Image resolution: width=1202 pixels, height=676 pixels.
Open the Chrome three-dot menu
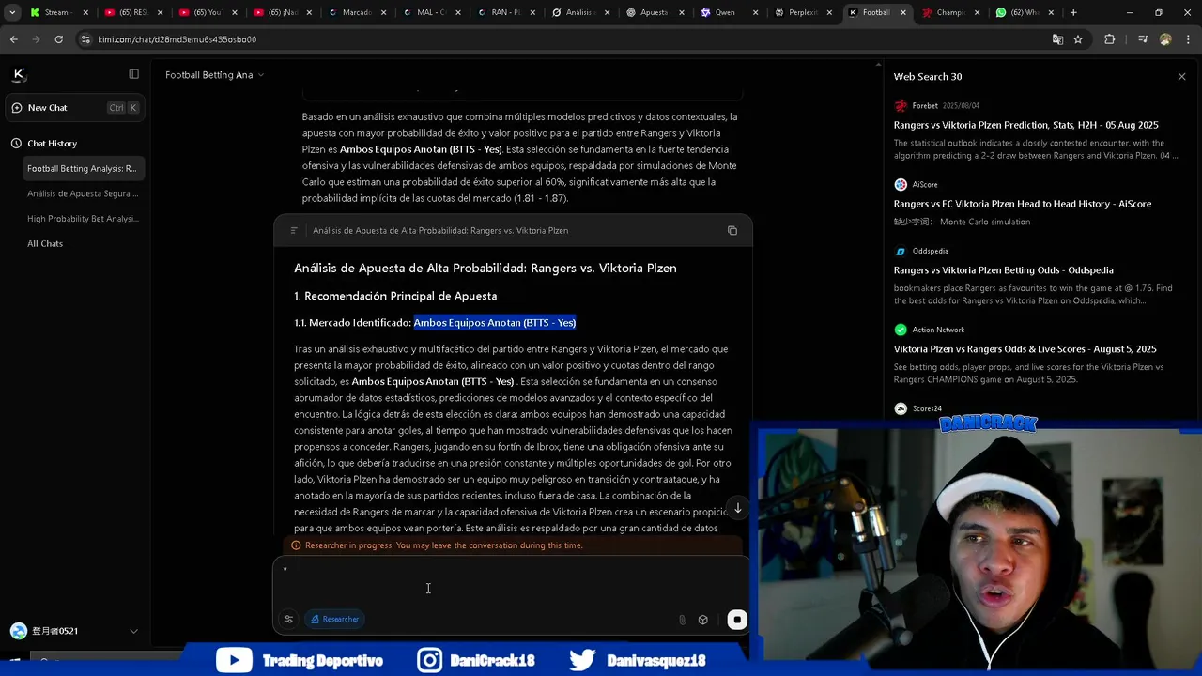pos(1188,39)
